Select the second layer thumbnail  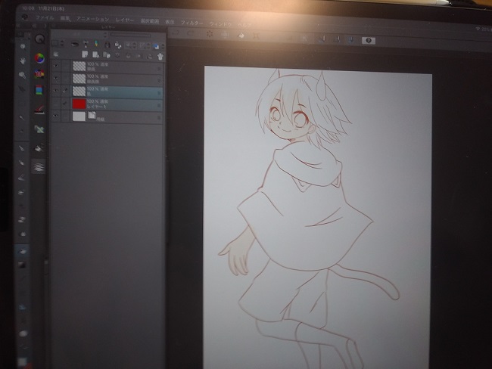tap(79, 78)
